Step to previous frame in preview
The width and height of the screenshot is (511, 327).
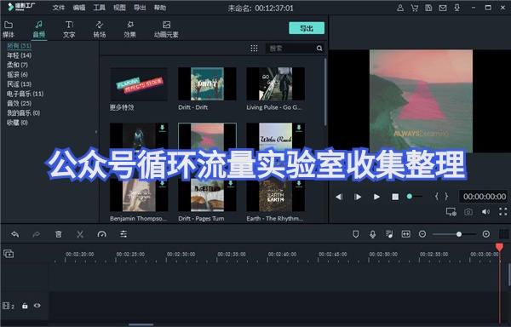pyautogui.click(x=339, y=197)
